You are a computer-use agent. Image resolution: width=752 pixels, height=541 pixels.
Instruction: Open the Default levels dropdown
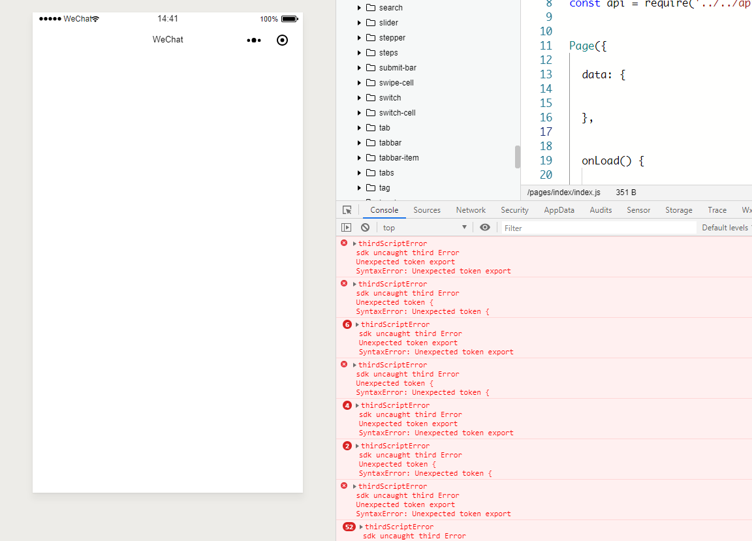point(726,228)
